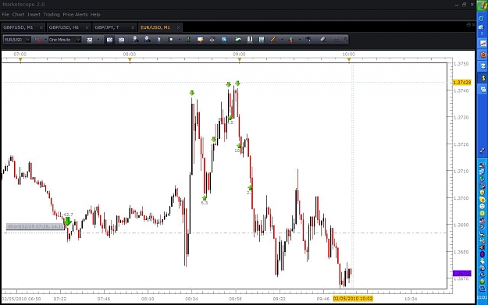Open the Trading menu
This screenshot has height=305, width=488.
[x=52, y=15]
